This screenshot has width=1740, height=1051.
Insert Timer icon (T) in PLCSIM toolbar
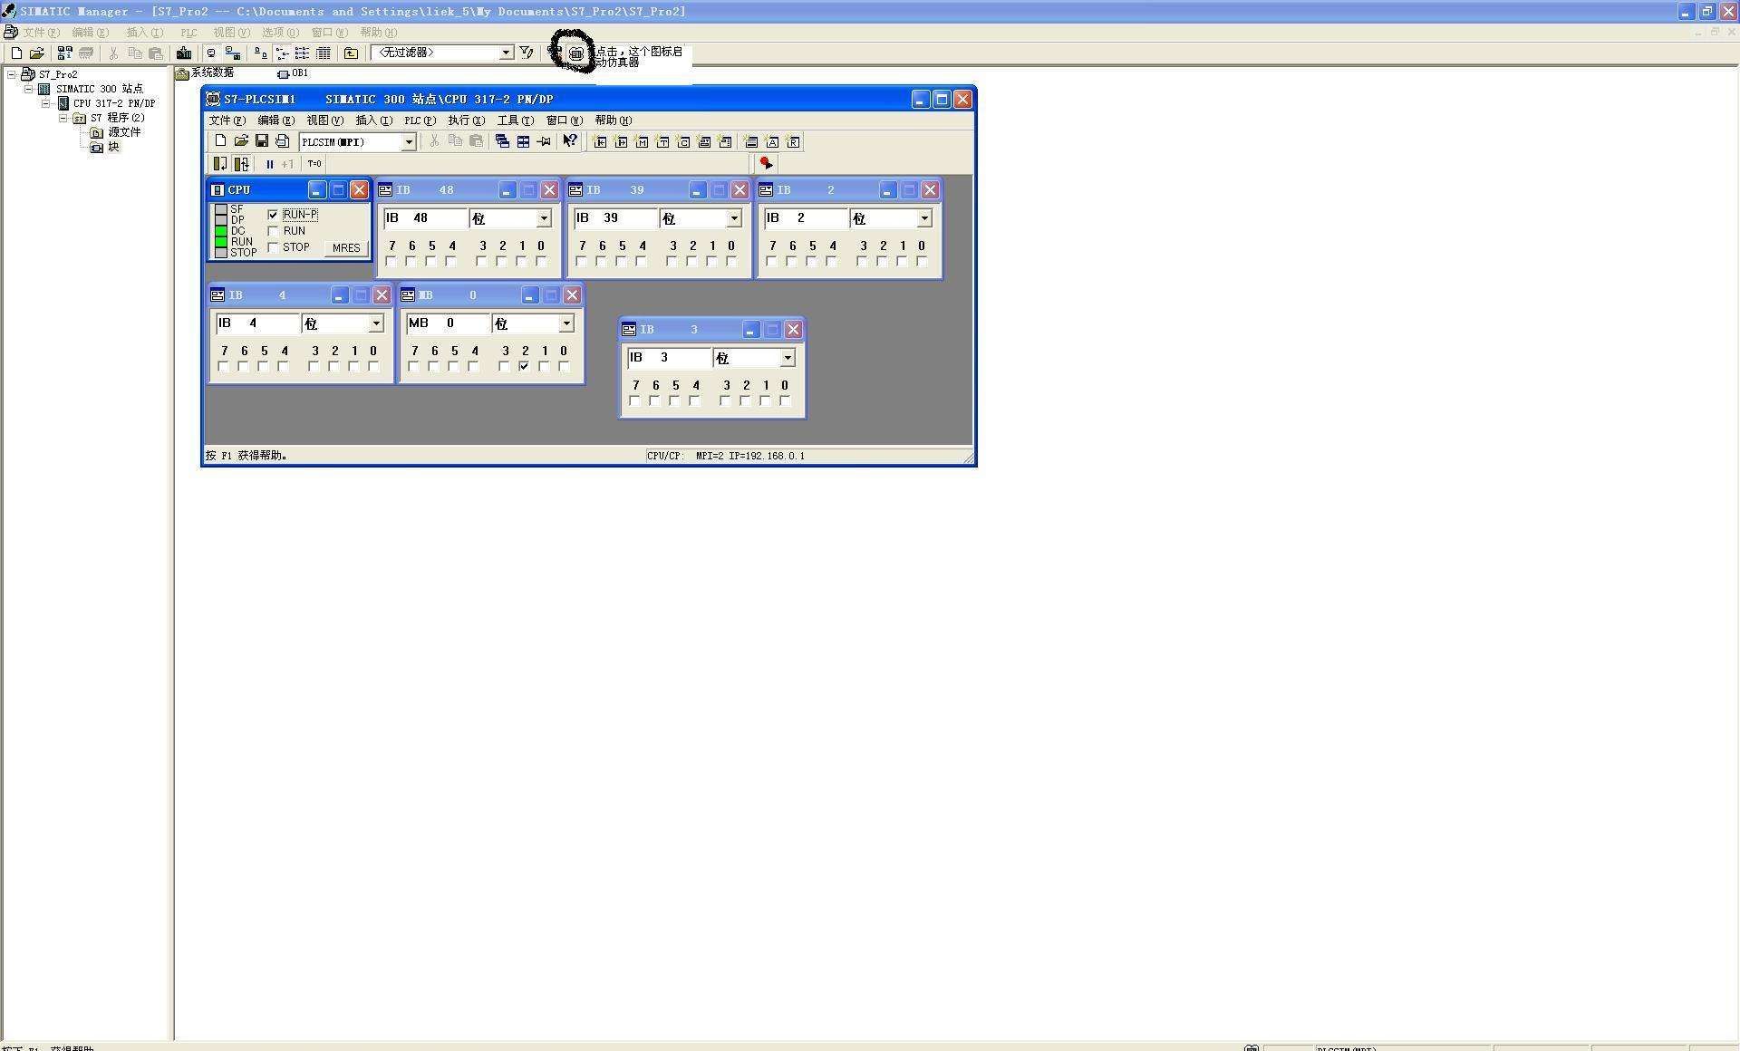662,142
